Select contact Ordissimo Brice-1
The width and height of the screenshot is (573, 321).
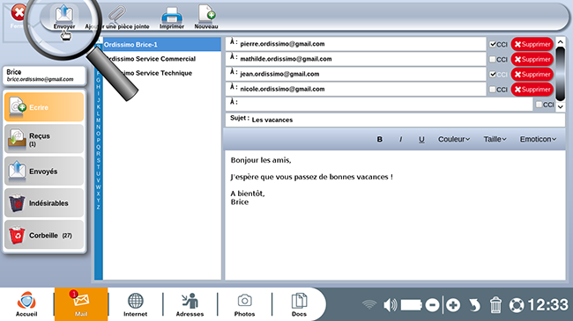pos(162,45)
